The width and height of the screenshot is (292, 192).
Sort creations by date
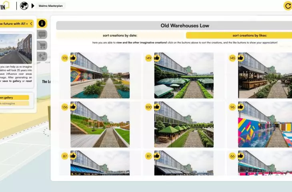coord(120,35)
